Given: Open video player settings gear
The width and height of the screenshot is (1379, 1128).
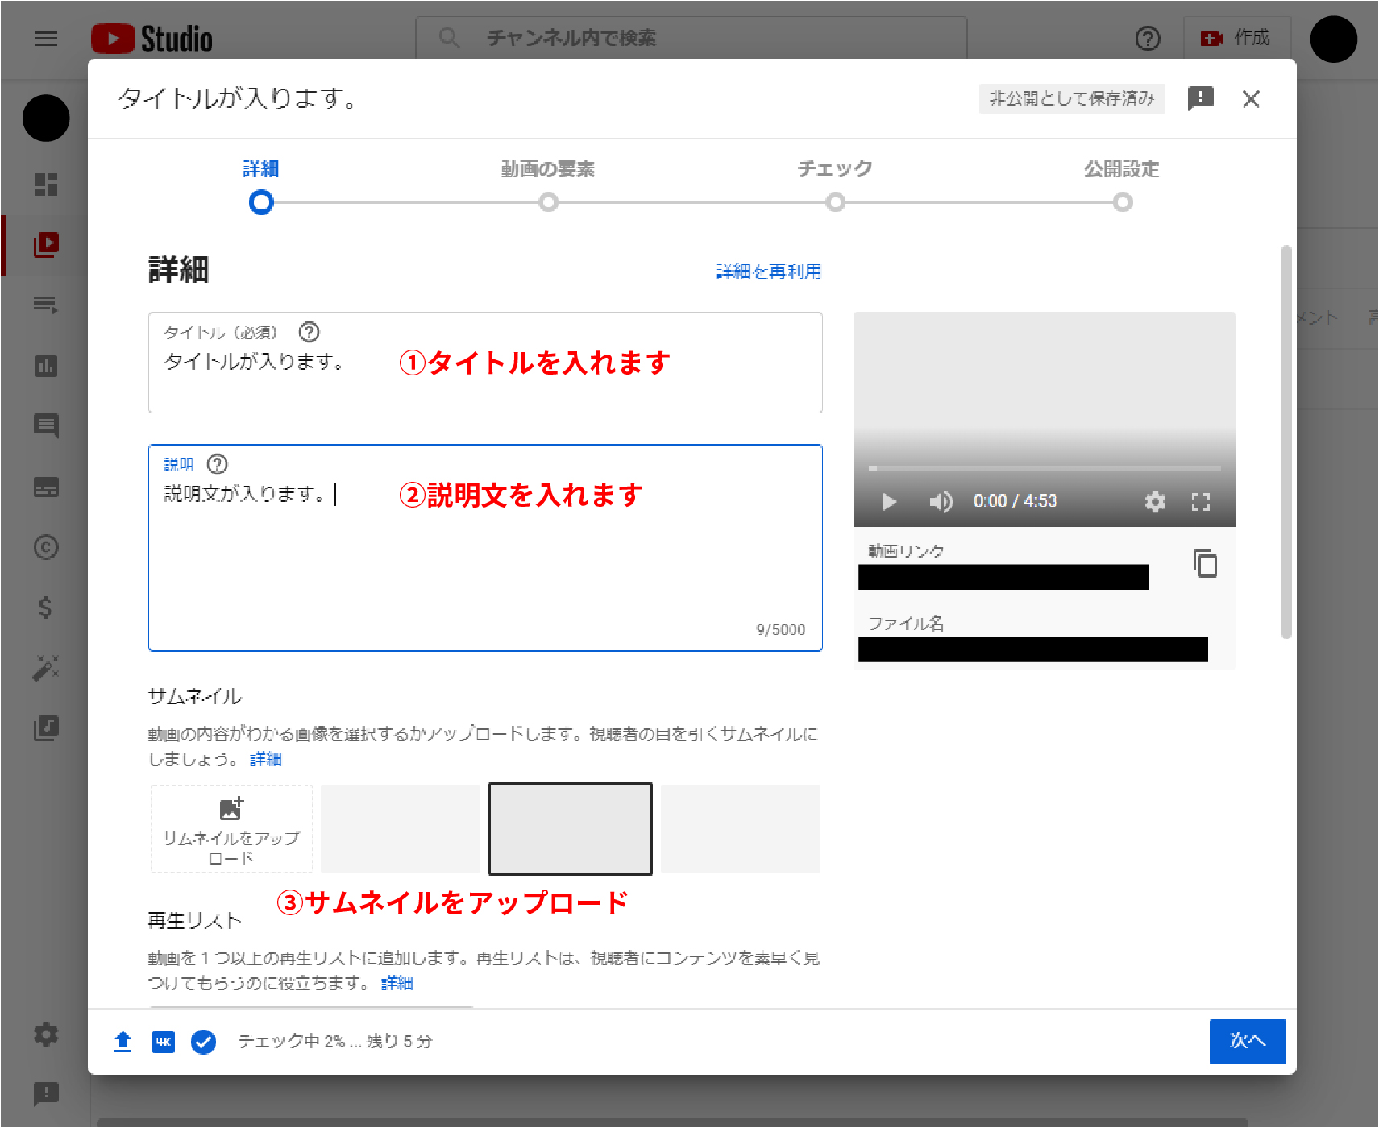Looking at the screenshot, I should (x=1155, y=501).
